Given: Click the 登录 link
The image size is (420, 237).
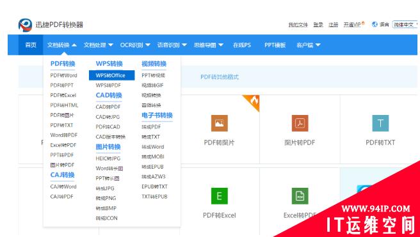Looking at the screenshot, I should [318, 24].
